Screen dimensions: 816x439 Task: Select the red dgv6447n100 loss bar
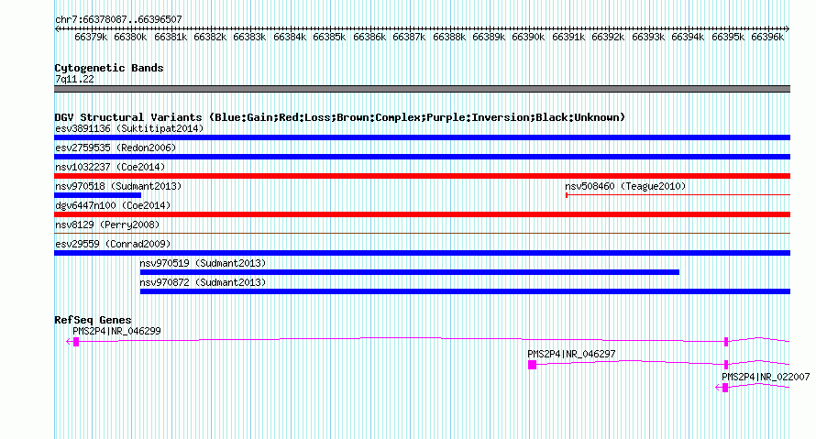pyautogui.click(x=422, y=214)
